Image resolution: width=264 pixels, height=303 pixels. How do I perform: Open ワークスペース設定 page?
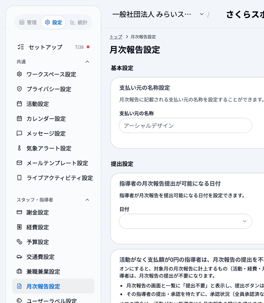pos(53,74)
